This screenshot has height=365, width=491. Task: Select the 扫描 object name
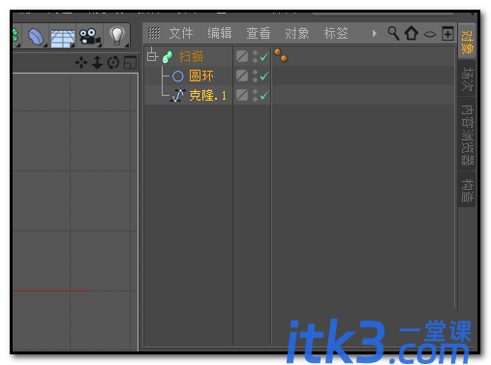click(191, 57)
